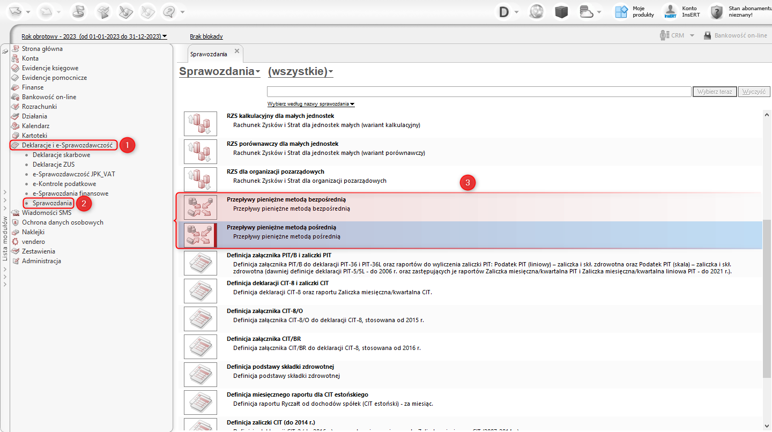The height and width of the screenshot is (432, 772).
Task: Expand dropdown arrow beside cloud icon
Action: click(599, 12)
